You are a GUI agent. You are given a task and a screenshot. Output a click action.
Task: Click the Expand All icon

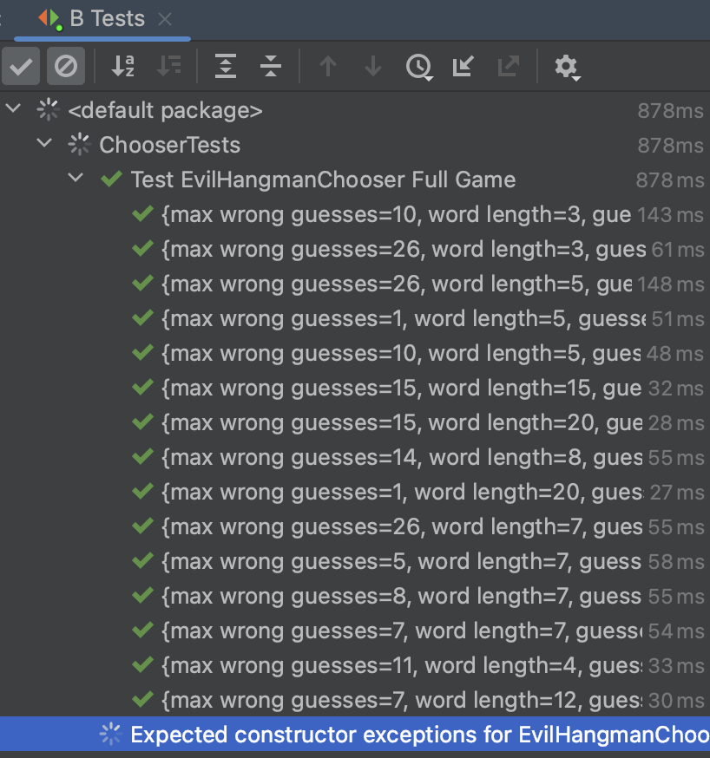click(x=226, y=67)
